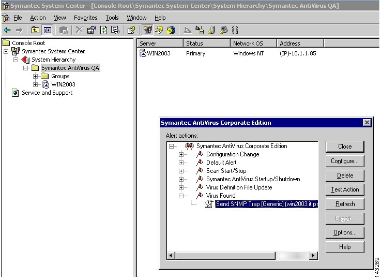Viewport: 381px width, 278px height.
Task: Click the computers-view toolbar icon next to Help
Action: (x=147, y=30)
